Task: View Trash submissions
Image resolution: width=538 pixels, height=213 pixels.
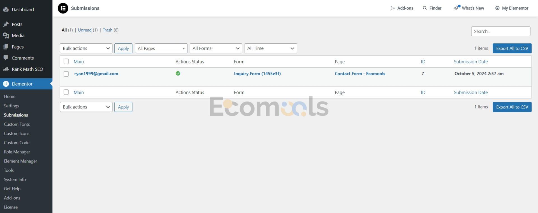Action: tap(108, 30)
